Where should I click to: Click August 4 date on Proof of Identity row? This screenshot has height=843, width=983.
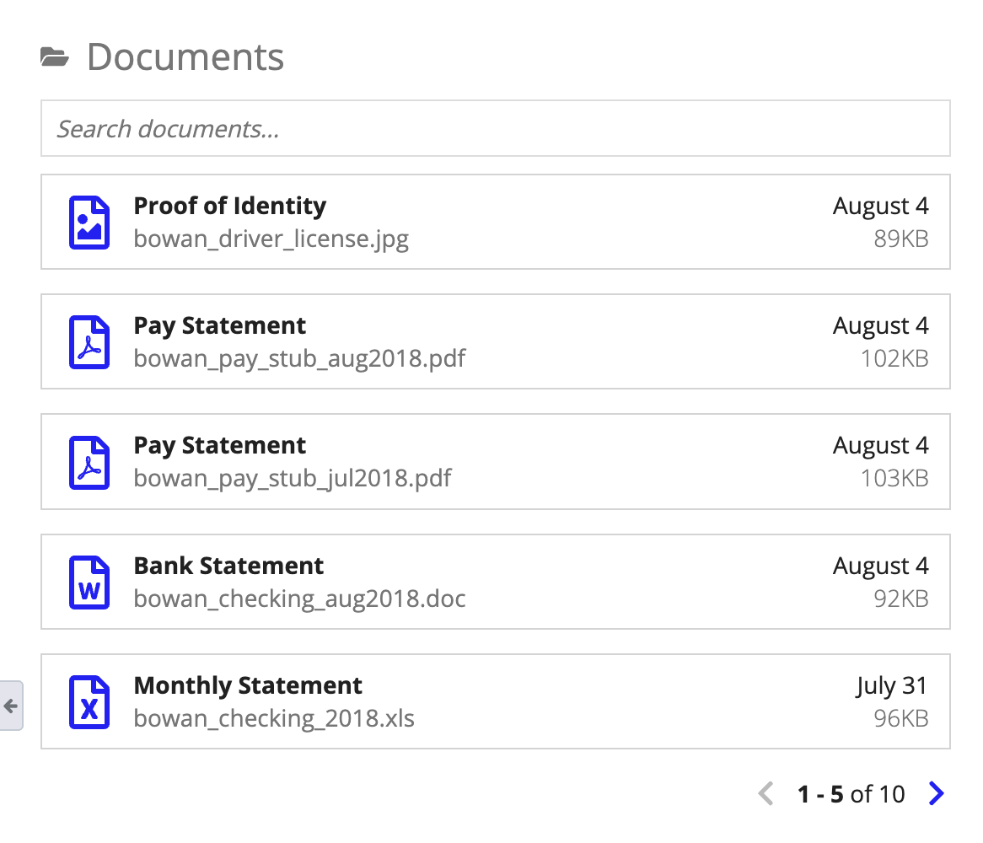click(881, 207)
